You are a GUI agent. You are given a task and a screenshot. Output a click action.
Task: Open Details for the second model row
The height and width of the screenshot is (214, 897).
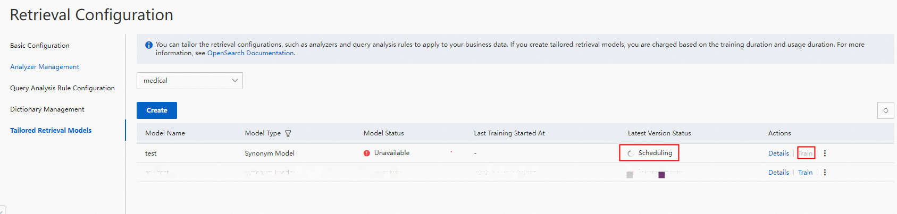[x=778, y=173]
